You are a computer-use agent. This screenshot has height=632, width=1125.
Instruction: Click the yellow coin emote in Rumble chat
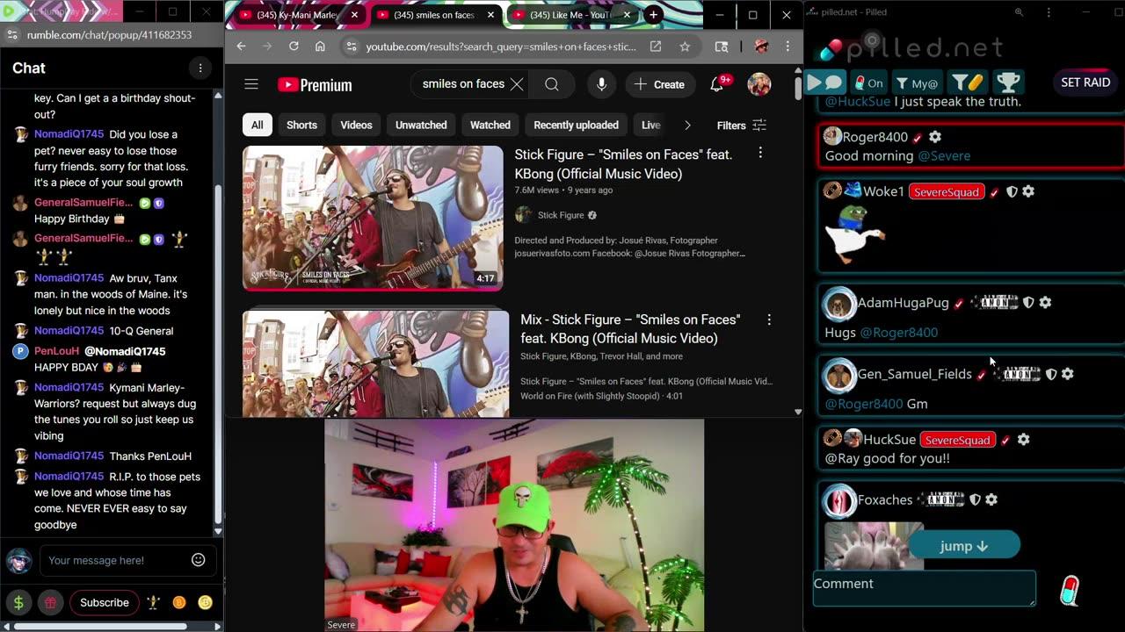205,602
